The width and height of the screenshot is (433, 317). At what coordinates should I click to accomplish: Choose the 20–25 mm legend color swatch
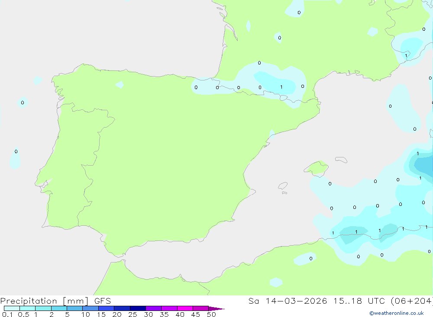pos(122,308)
